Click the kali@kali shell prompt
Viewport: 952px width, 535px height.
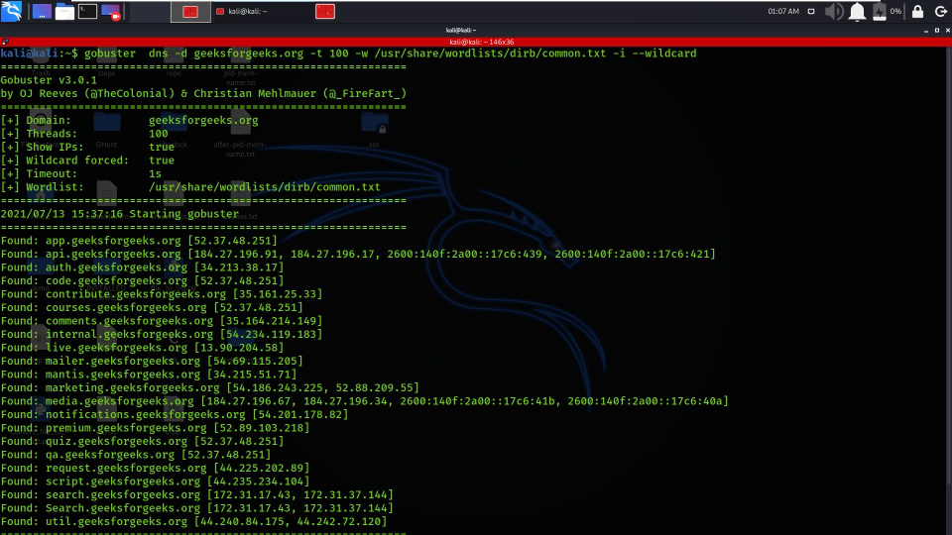(39, 53)
